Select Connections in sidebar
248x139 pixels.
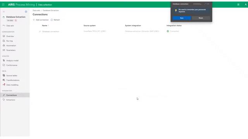[12, 95]
